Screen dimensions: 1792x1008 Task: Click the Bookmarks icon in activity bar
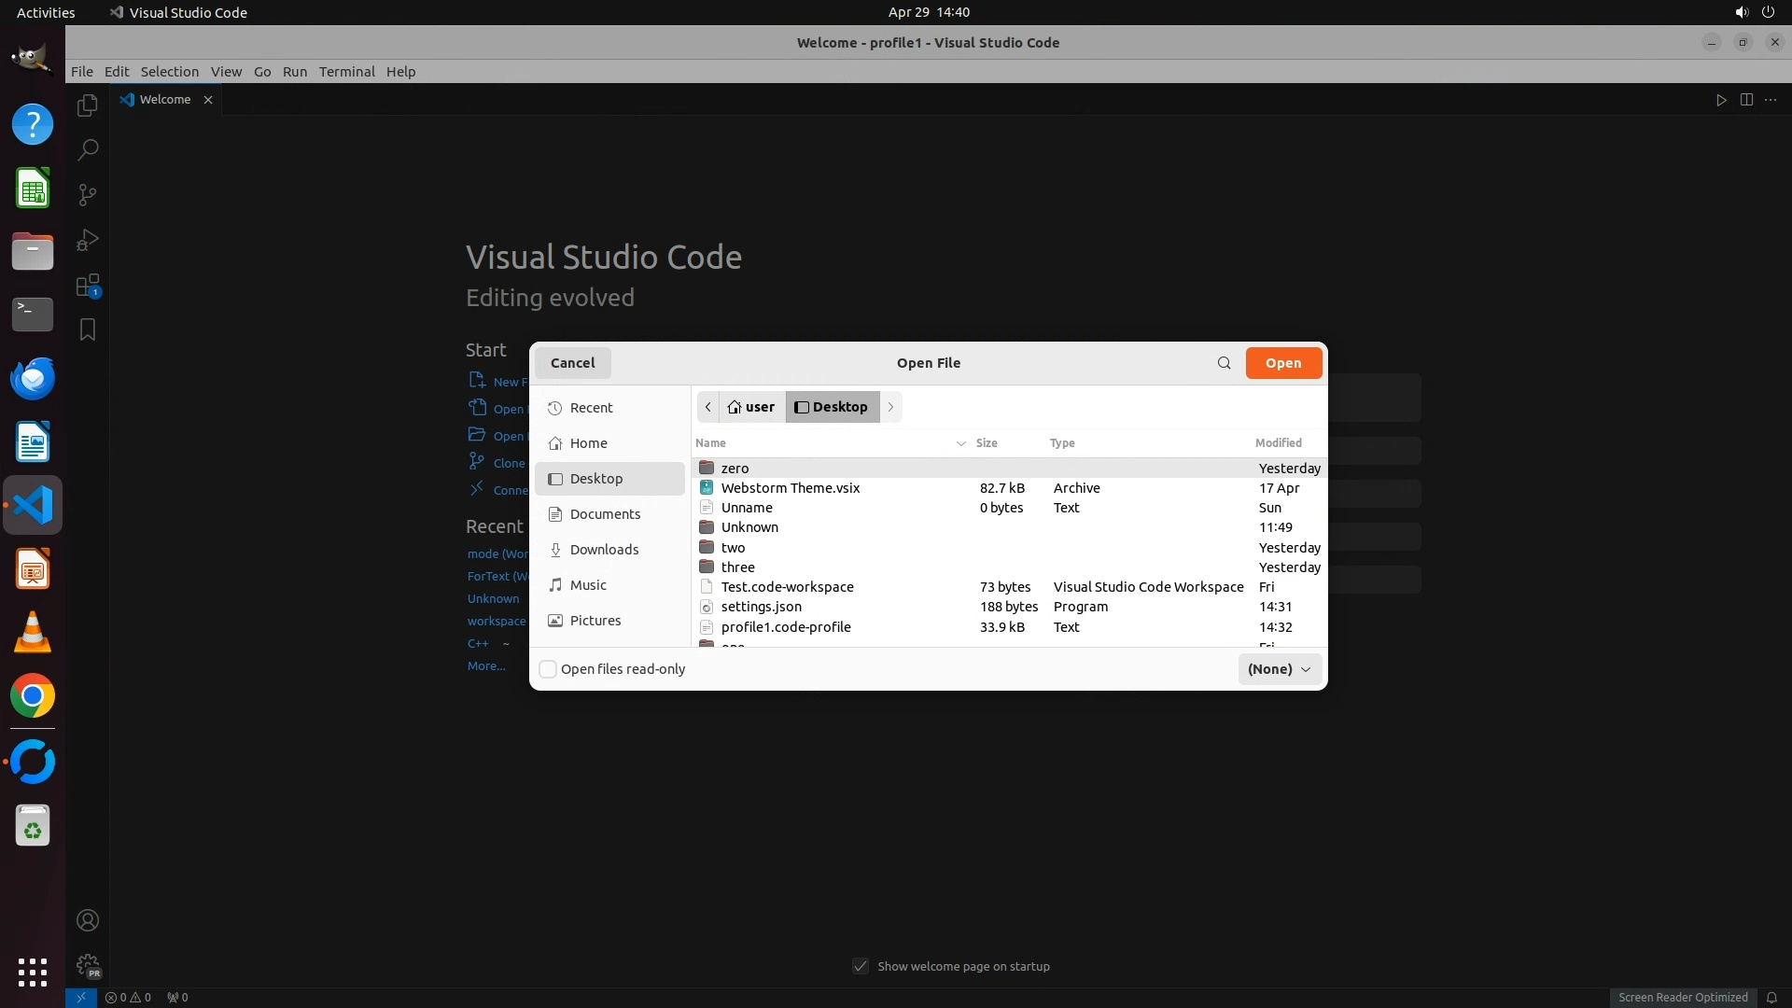pos(88,329)
